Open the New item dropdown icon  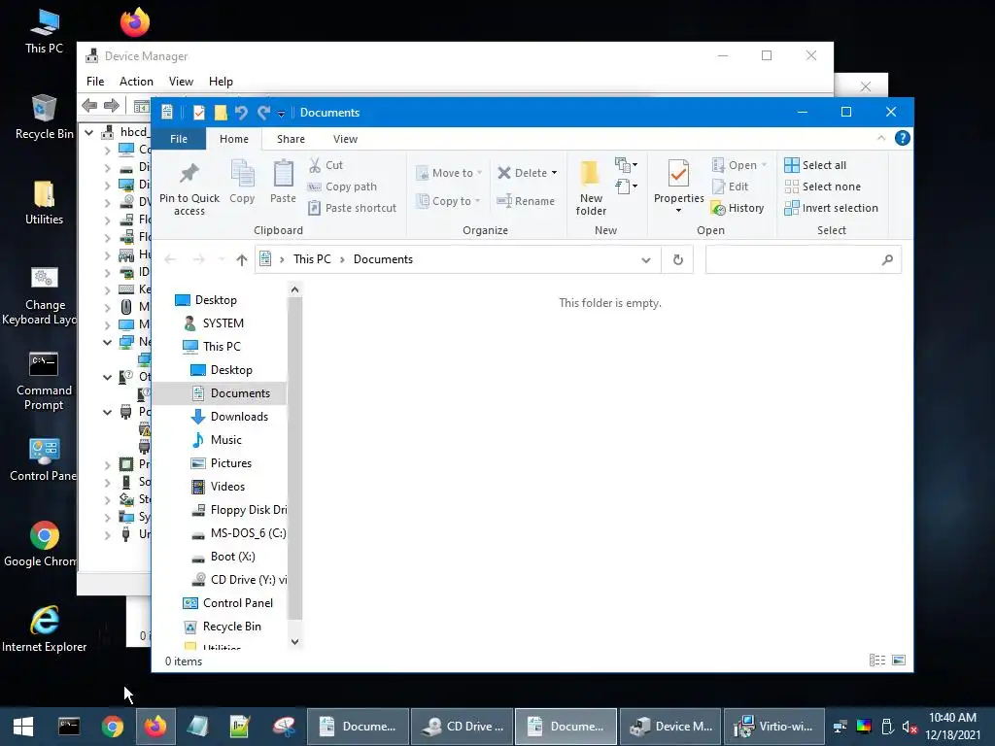pyautogui.click(x=627, y=165)
